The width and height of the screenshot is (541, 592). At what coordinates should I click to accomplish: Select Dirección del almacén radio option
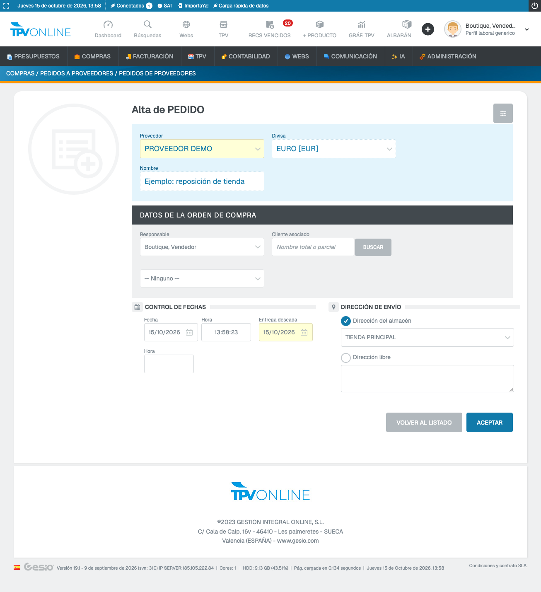(346, 321)
